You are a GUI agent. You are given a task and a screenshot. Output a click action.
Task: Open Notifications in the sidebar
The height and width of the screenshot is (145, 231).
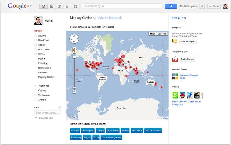click(44, 68)
